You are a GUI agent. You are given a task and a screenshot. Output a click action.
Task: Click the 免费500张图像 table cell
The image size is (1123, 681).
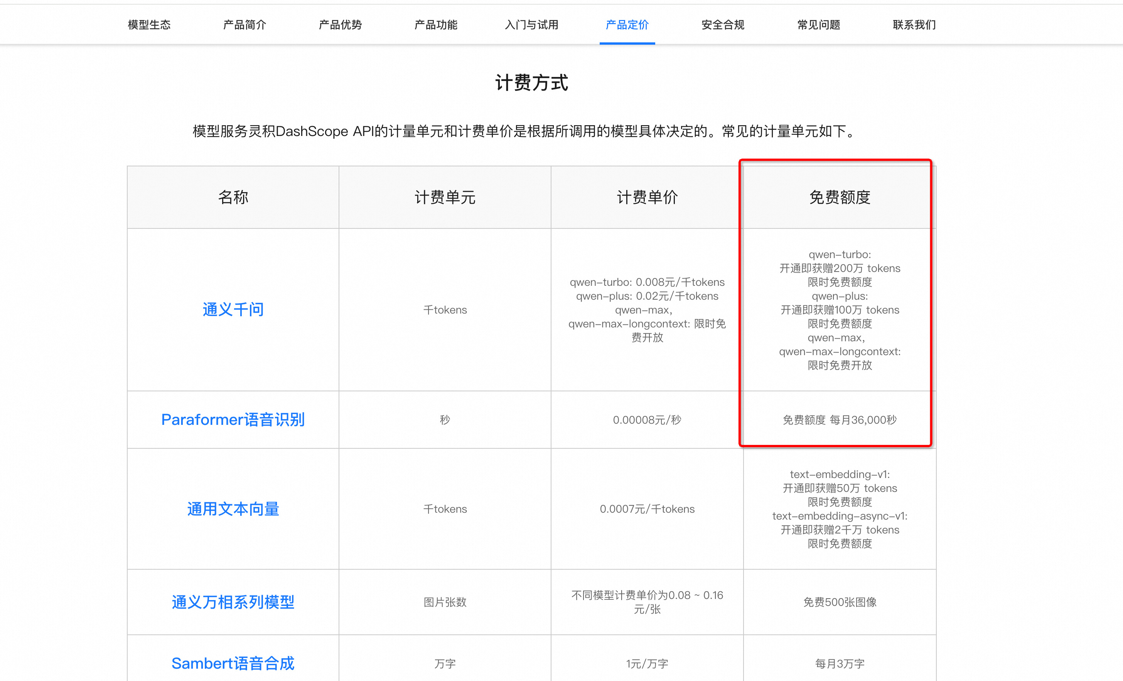tap(840, 602)
